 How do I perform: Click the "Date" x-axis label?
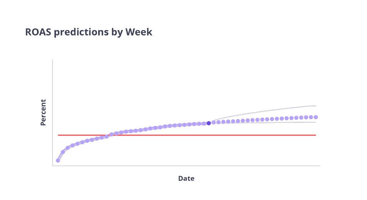click(186, 178)
